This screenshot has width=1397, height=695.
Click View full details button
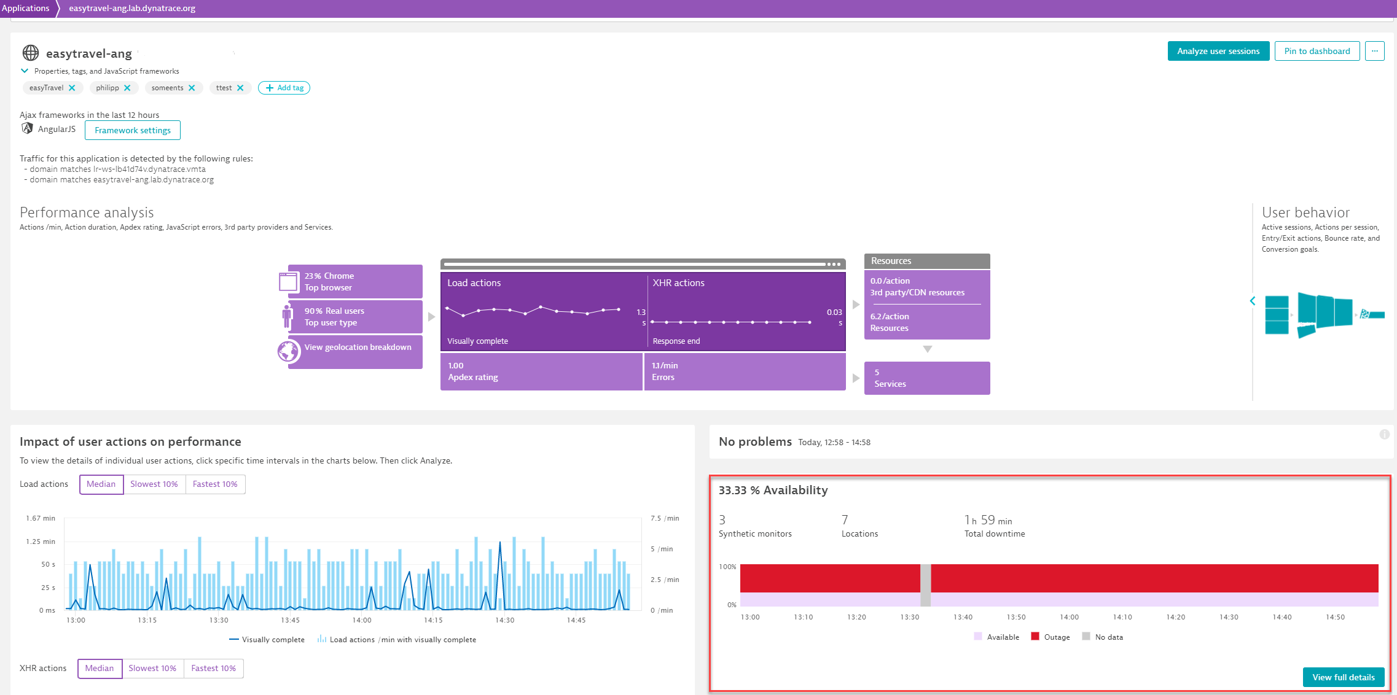(1344, 677)
